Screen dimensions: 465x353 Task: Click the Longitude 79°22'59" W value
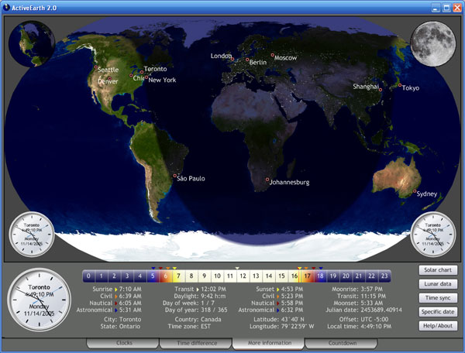(298, 327)
